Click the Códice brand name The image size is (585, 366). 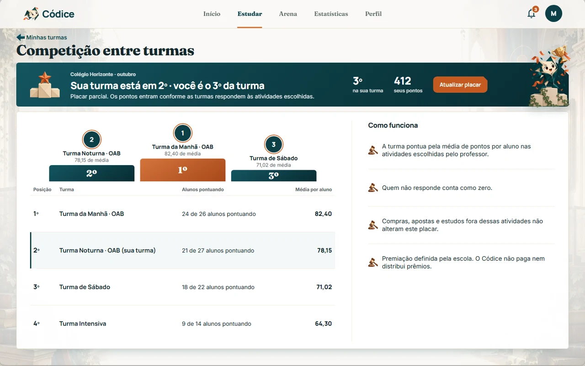pos(58,14)
